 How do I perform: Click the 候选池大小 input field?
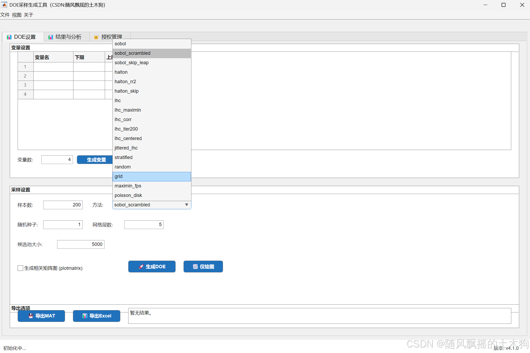81,244
